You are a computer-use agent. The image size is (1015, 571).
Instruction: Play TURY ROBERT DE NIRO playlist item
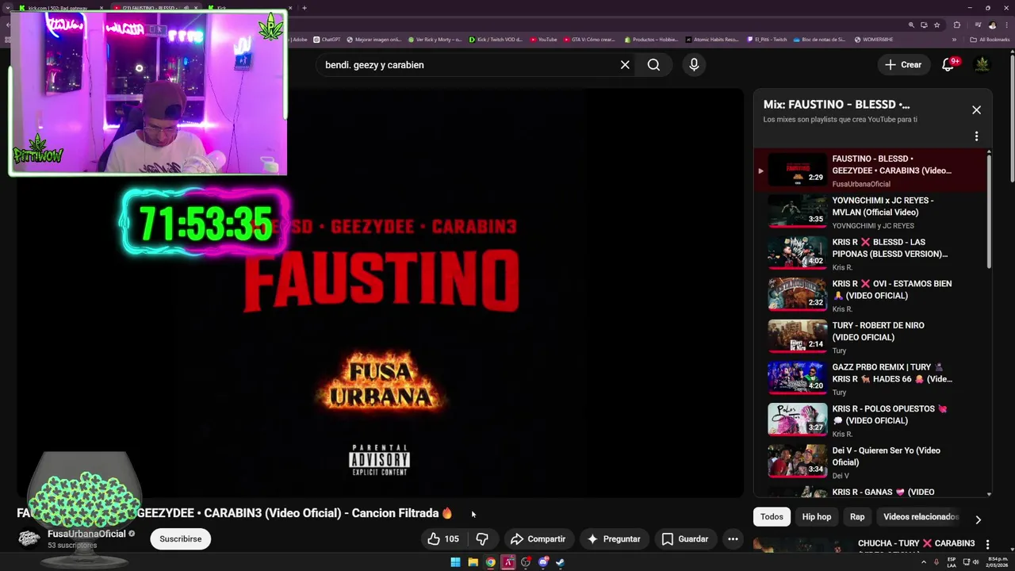pos(870,337)
